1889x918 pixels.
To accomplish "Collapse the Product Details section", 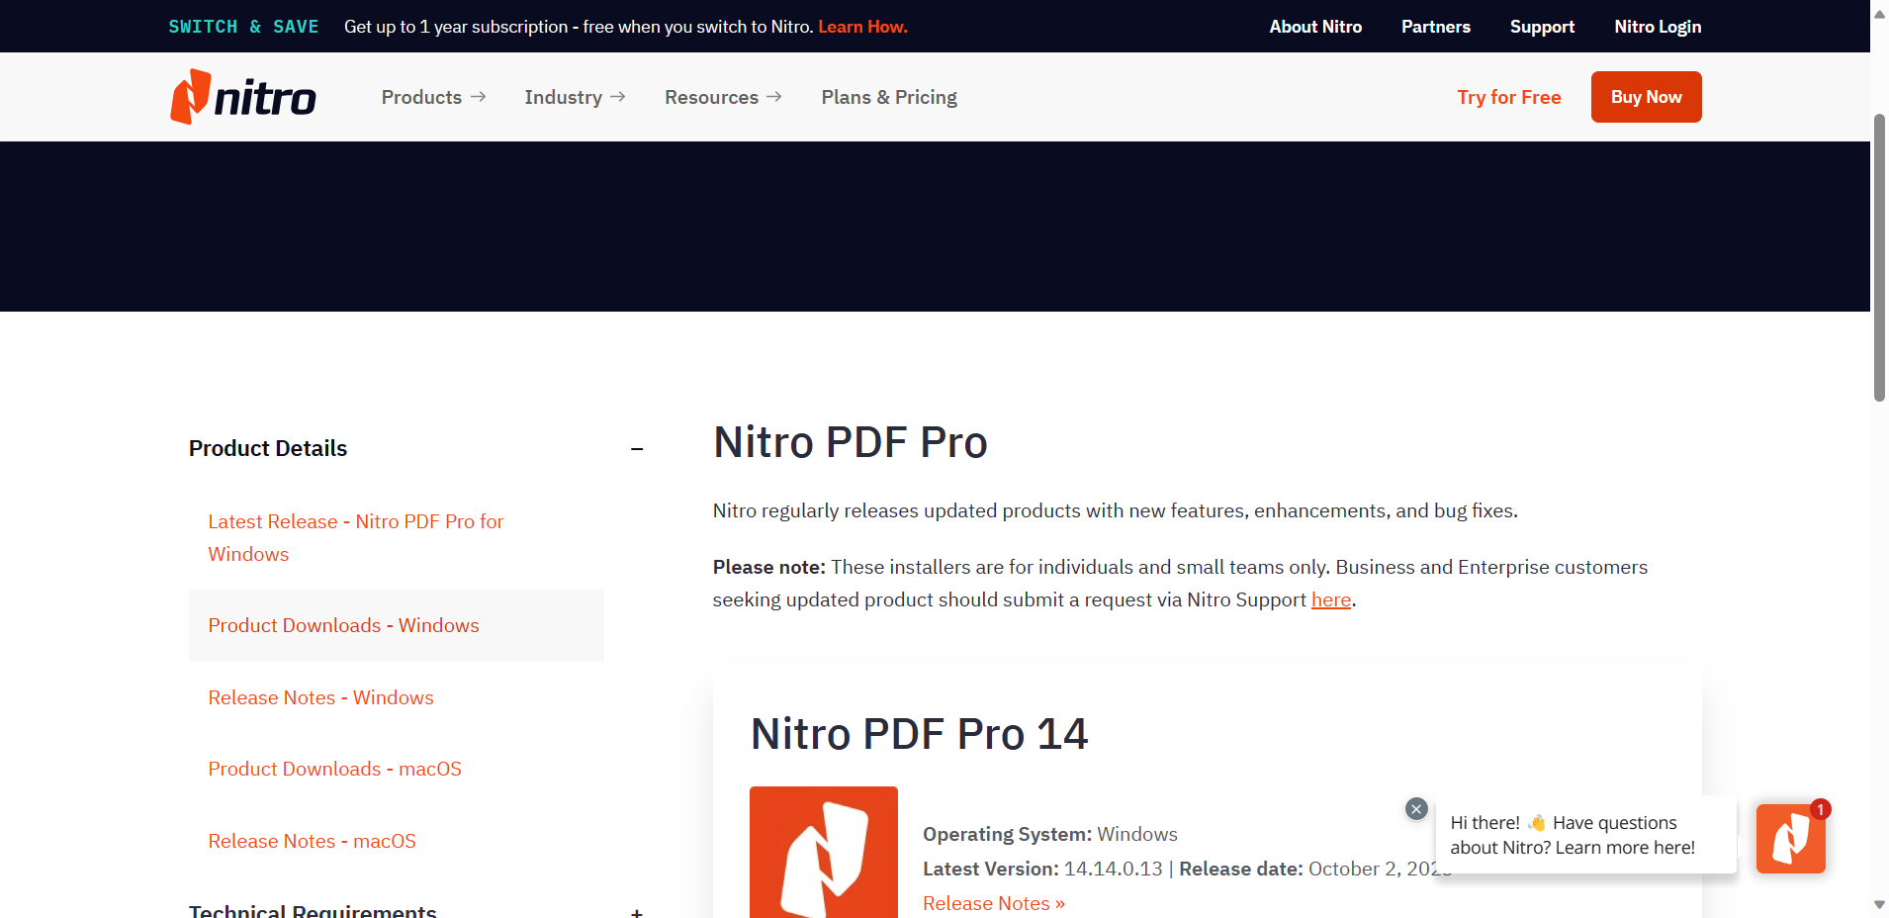I will pos(637,449).
